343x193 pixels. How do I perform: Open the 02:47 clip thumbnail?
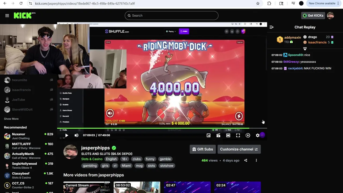tap(187, 187)
